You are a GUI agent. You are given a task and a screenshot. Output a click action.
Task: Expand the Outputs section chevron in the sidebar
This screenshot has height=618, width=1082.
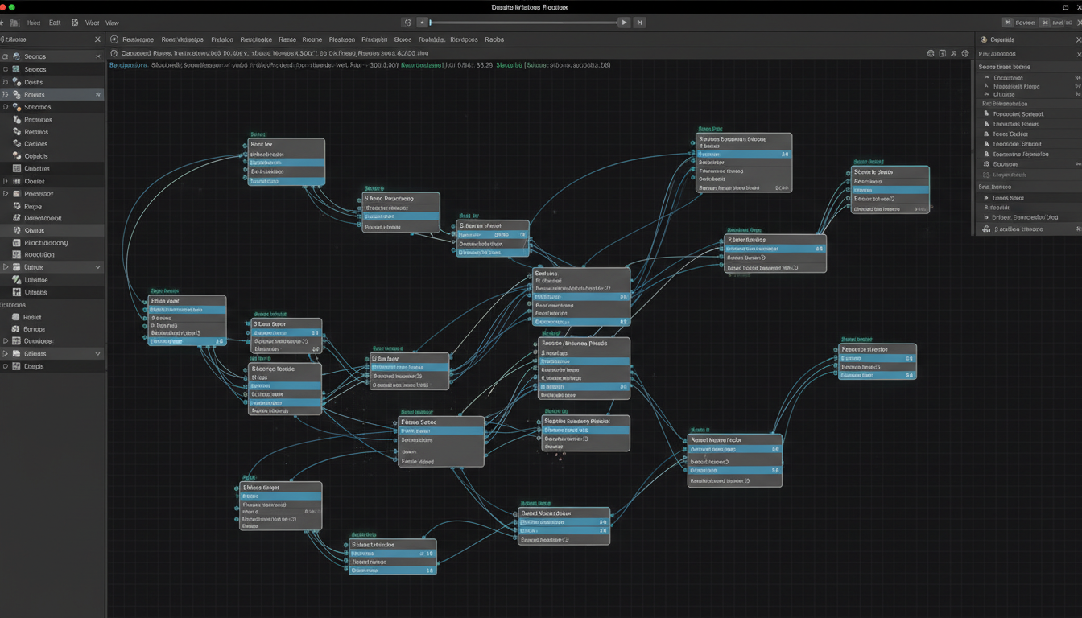(99, 267)
